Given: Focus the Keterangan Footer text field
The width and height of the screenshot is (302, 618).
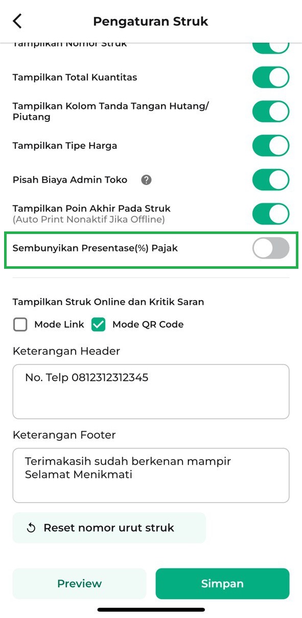Looking at the screenshot, I should [151, 475].
